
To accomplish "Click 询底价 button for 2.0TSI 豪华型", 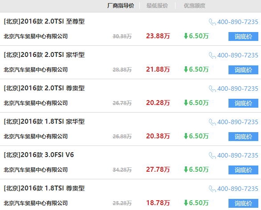I will pos(243,70).
